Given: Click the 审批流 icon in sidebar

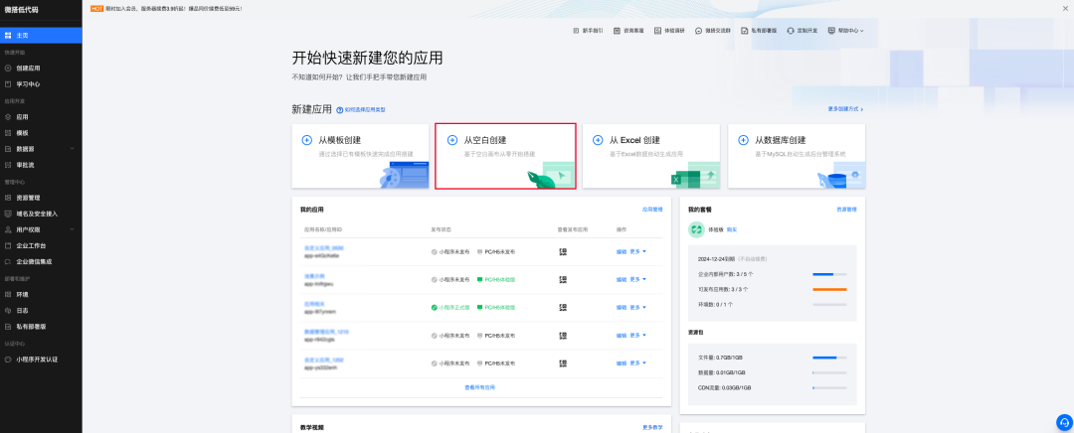Looking at the screenshot, I should (8, 165).
